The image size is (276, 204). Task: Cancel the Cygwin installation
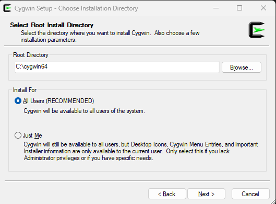(250, 194)
